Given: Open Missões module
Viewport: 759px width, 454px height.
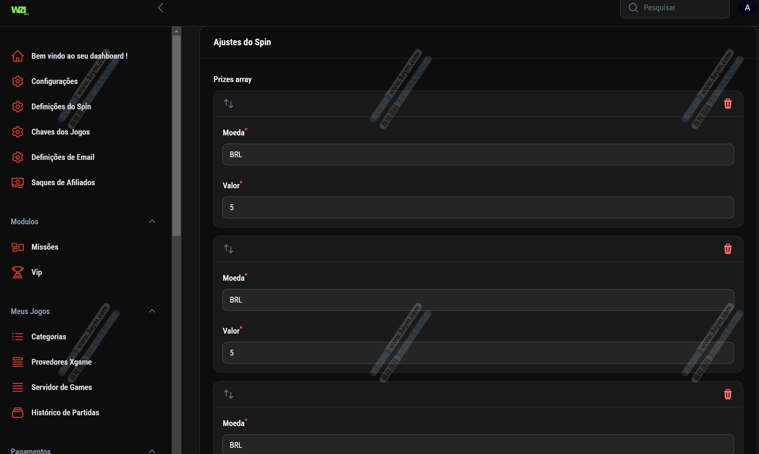Looking at the screenshot, I should pos(45,247).
